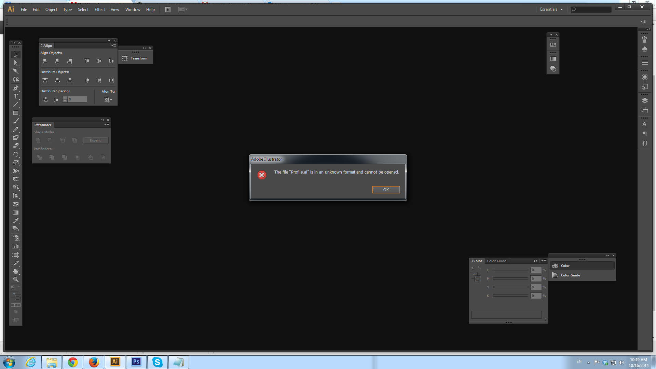Viewport: 656px width, 369px height.
Task: Select the Rotate tool
Action: click(x=16, y=154)
